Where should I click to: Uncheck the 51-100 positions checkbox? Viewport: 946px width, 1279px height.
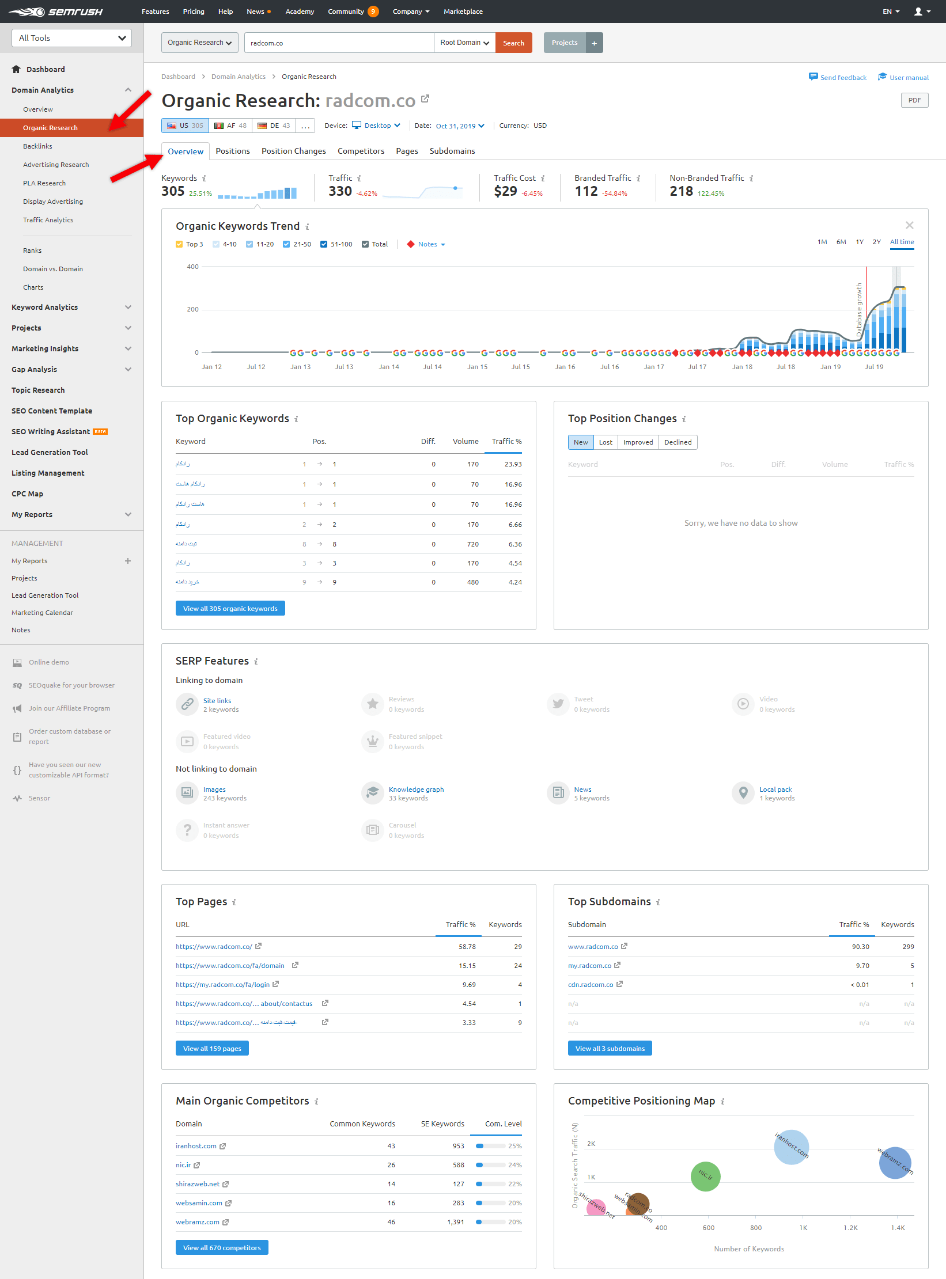(324, 244)
